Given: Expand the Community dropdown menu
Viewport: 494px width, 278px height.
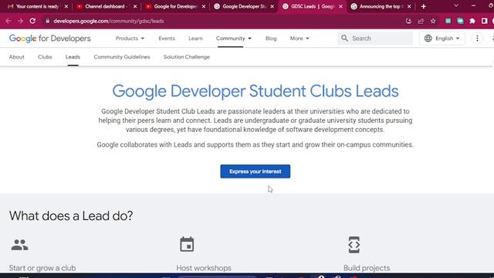Looking at the screenshot, I should pos(233,39).
